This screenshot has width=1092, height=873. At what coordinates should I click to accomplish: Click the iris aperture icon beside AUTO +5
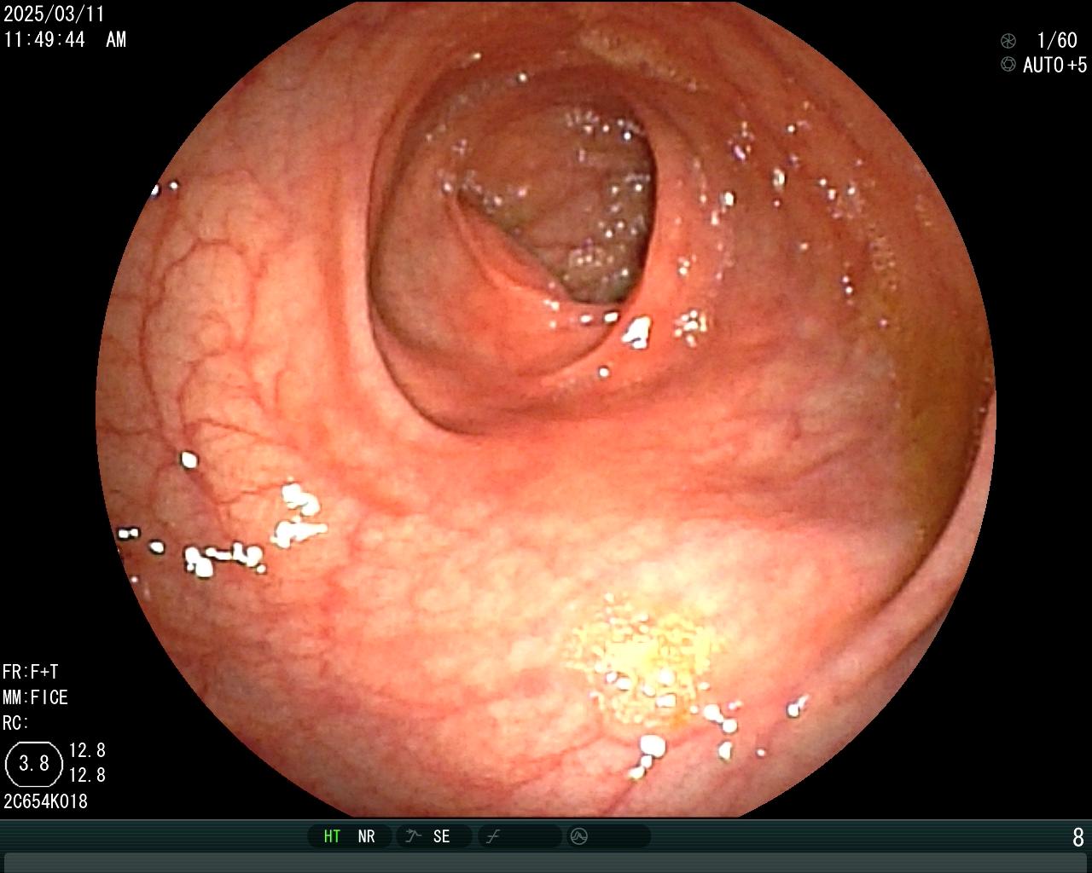pos(1008,65)
